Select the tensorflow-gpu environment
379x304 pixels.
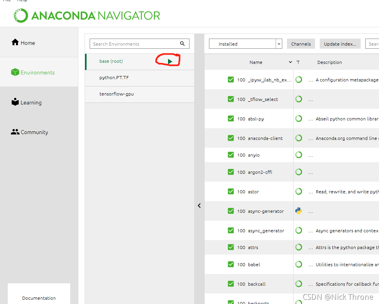coord(140,94)
